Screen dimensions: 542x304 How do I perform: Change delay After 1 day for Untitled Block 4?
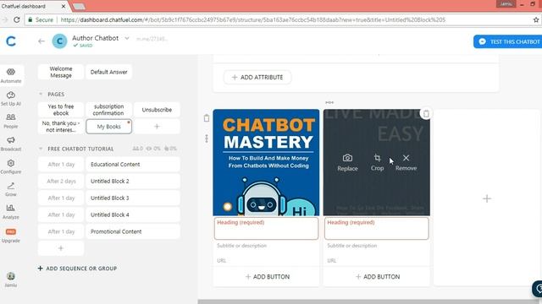(x=61, y=214)
